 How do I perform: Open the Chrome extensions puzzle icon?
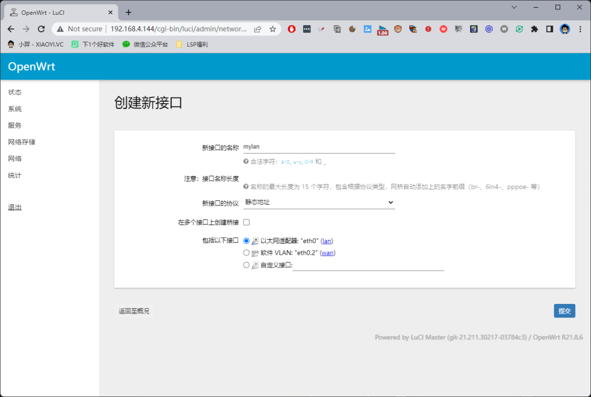535,29
